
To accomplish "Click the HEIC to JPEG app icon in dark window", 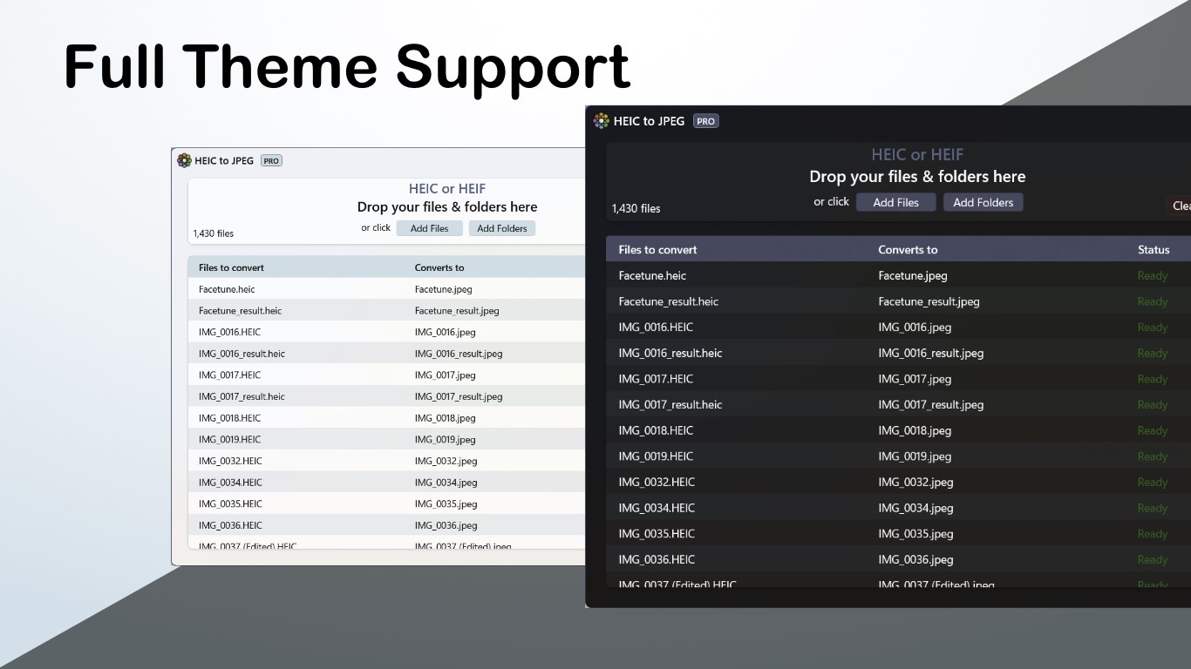I will pos(601,121).
